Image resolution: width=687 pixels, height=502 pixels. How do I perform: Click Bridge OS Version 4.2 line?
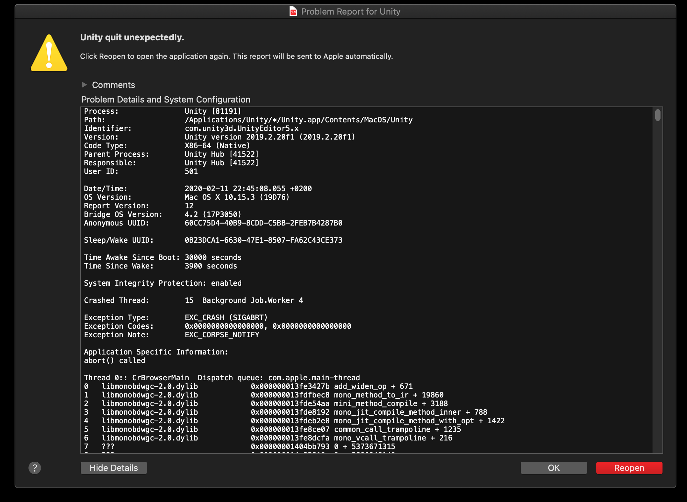tap(162, 214)
